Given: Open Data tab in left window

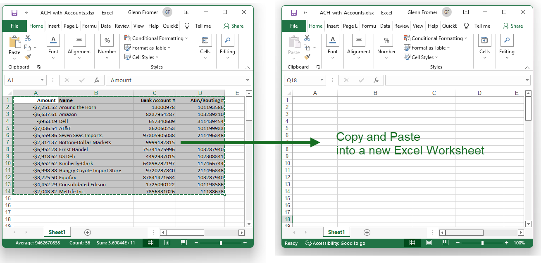Looking at the screenshot, I should click(106, 26).
